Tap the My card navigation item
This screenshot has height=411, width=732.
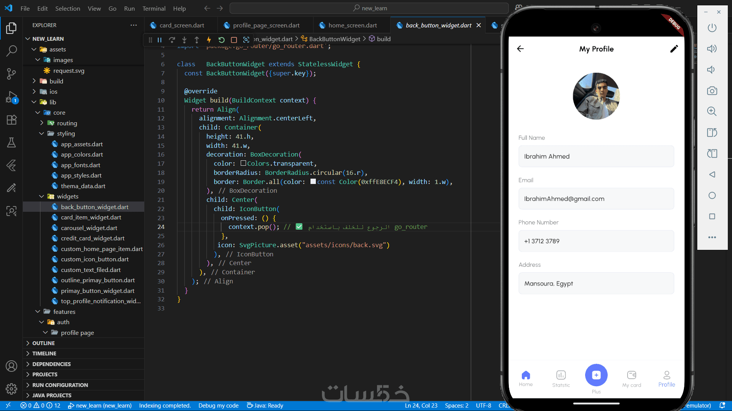coord(631,379)
